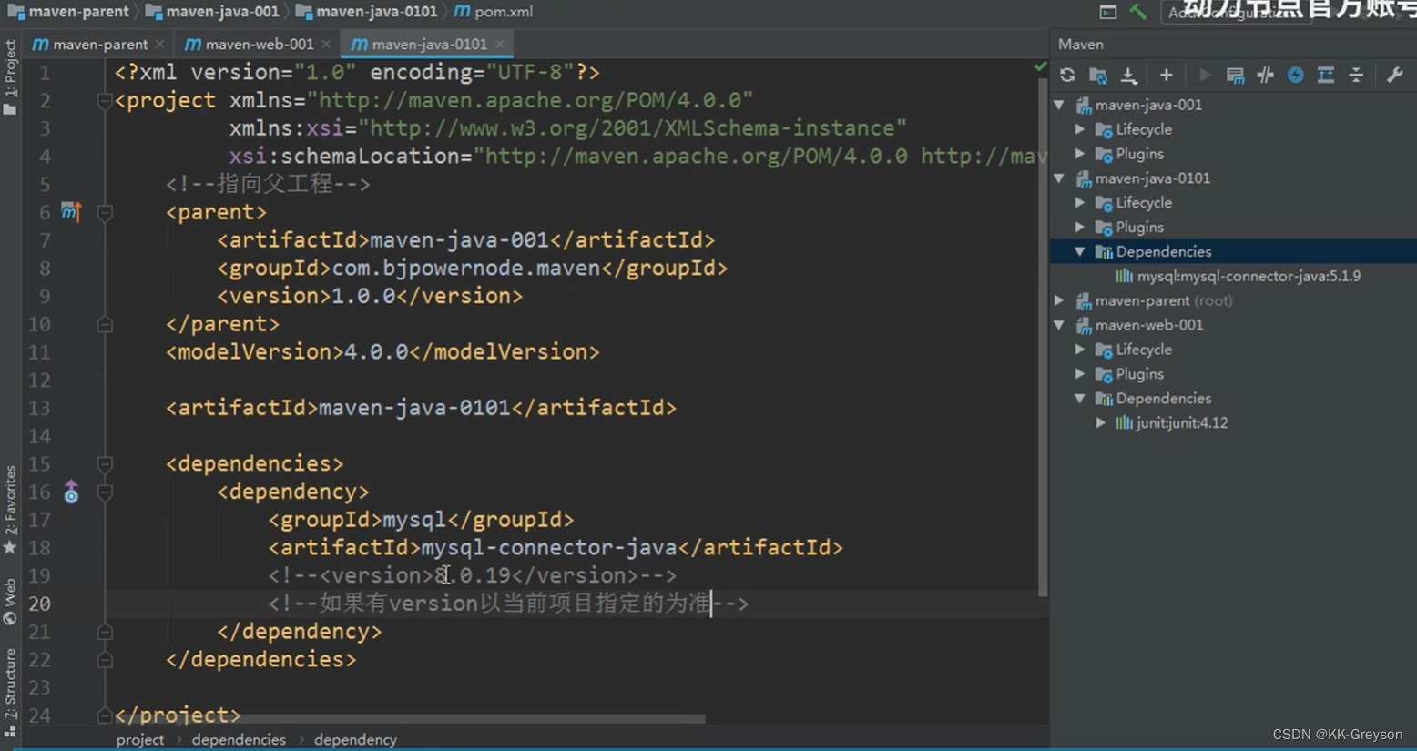Collapse maven-java-001 node in Maven tree
This screenshot has height=751, width=1417.
click(x=1060, y=105)
